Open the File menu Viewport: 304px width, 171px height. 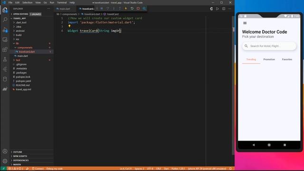click(10, 2)
